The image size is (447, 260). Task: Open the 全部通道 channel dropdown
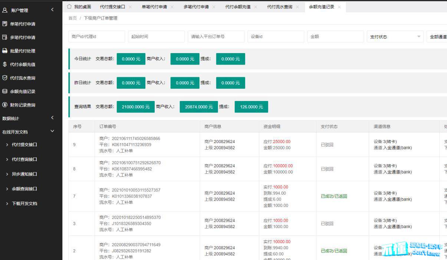pos(437,37)
